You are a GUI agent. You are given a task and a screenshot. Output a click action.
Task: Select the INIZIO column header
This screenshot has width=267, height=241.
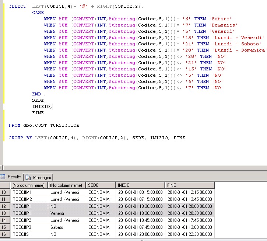(140, 185)
